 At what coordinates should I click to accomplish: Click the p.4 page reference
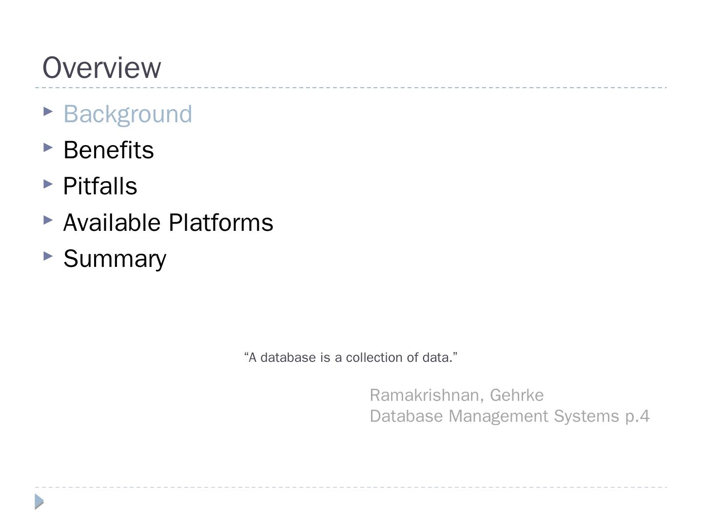637,416
